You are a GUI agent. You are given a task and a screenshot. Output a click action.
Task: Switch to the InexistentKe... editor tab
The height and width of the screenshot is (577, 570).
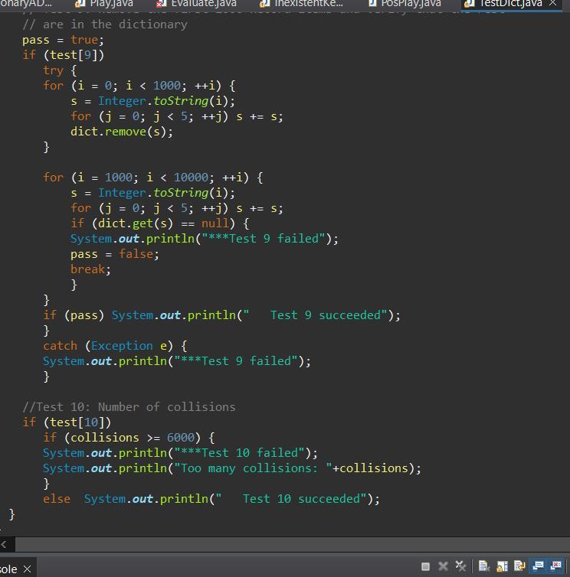pos(301,4)
